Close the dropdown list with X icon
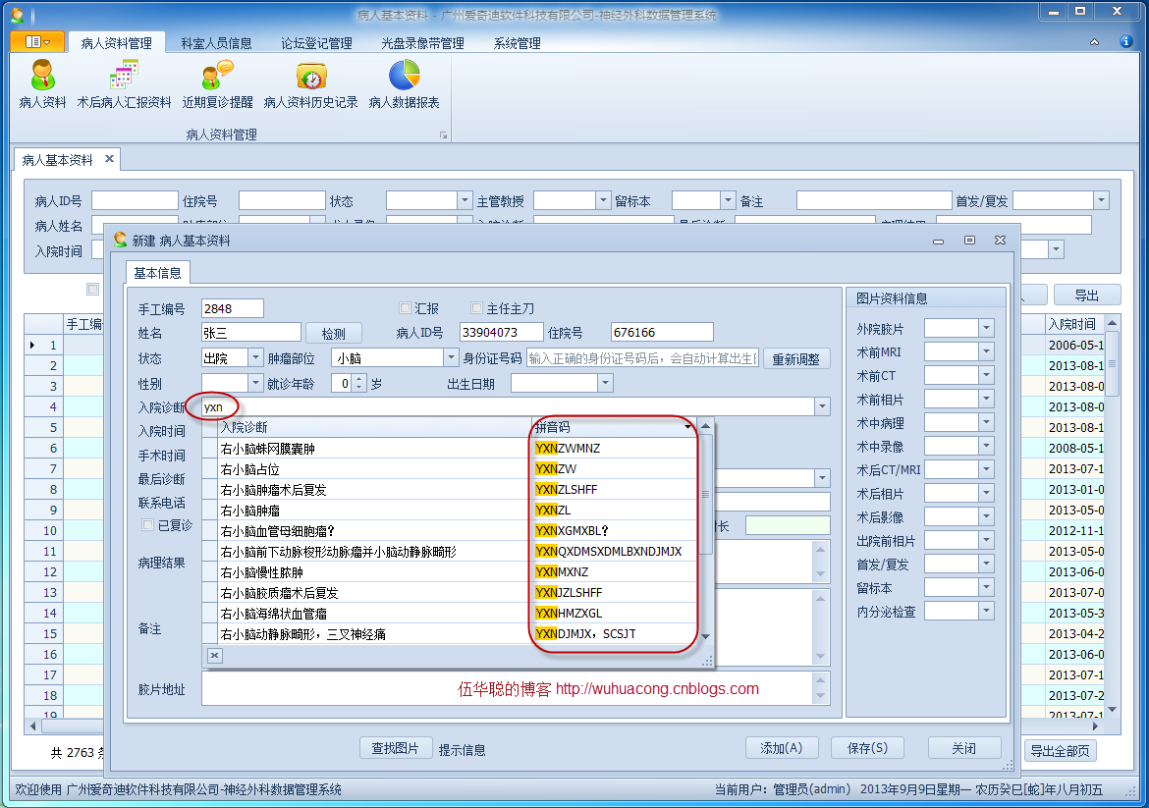 [x=214, y=656]
